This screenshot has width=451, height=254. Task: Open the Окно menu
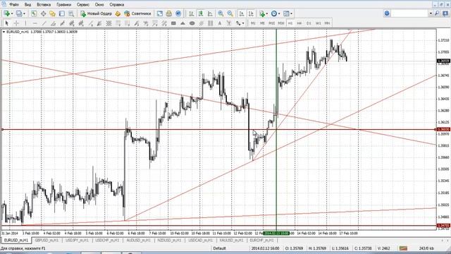pos(99,5)
